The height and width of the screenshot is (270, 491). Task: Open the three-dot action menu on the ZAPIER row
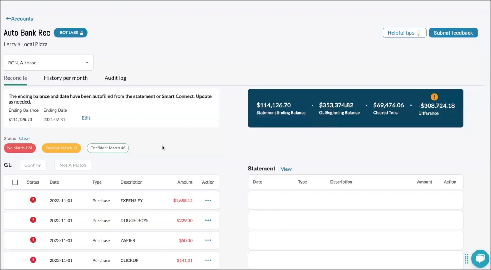208,240
